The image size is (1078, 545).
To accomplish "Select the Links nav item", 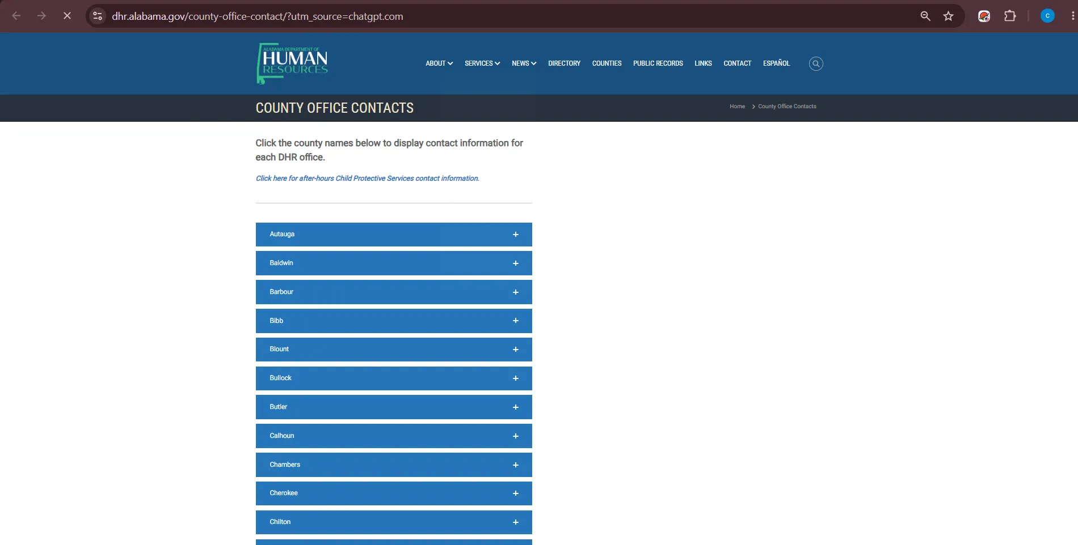I will pos(703,63).
